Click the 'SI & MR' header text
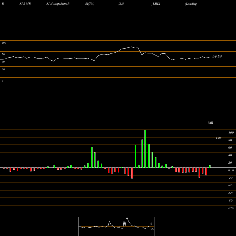236x236 pixels. (x=25, y=4)
